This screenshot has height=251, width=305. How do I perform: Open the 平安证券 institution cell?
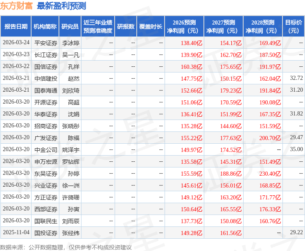click(45, 43)
